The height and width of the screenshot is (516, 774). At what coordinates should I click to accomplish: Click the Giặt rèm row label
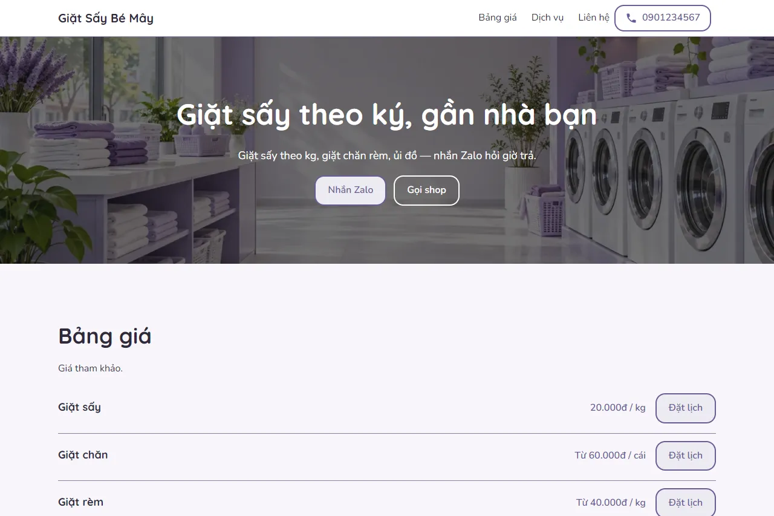pyautogui.click(x=80, y=502)
